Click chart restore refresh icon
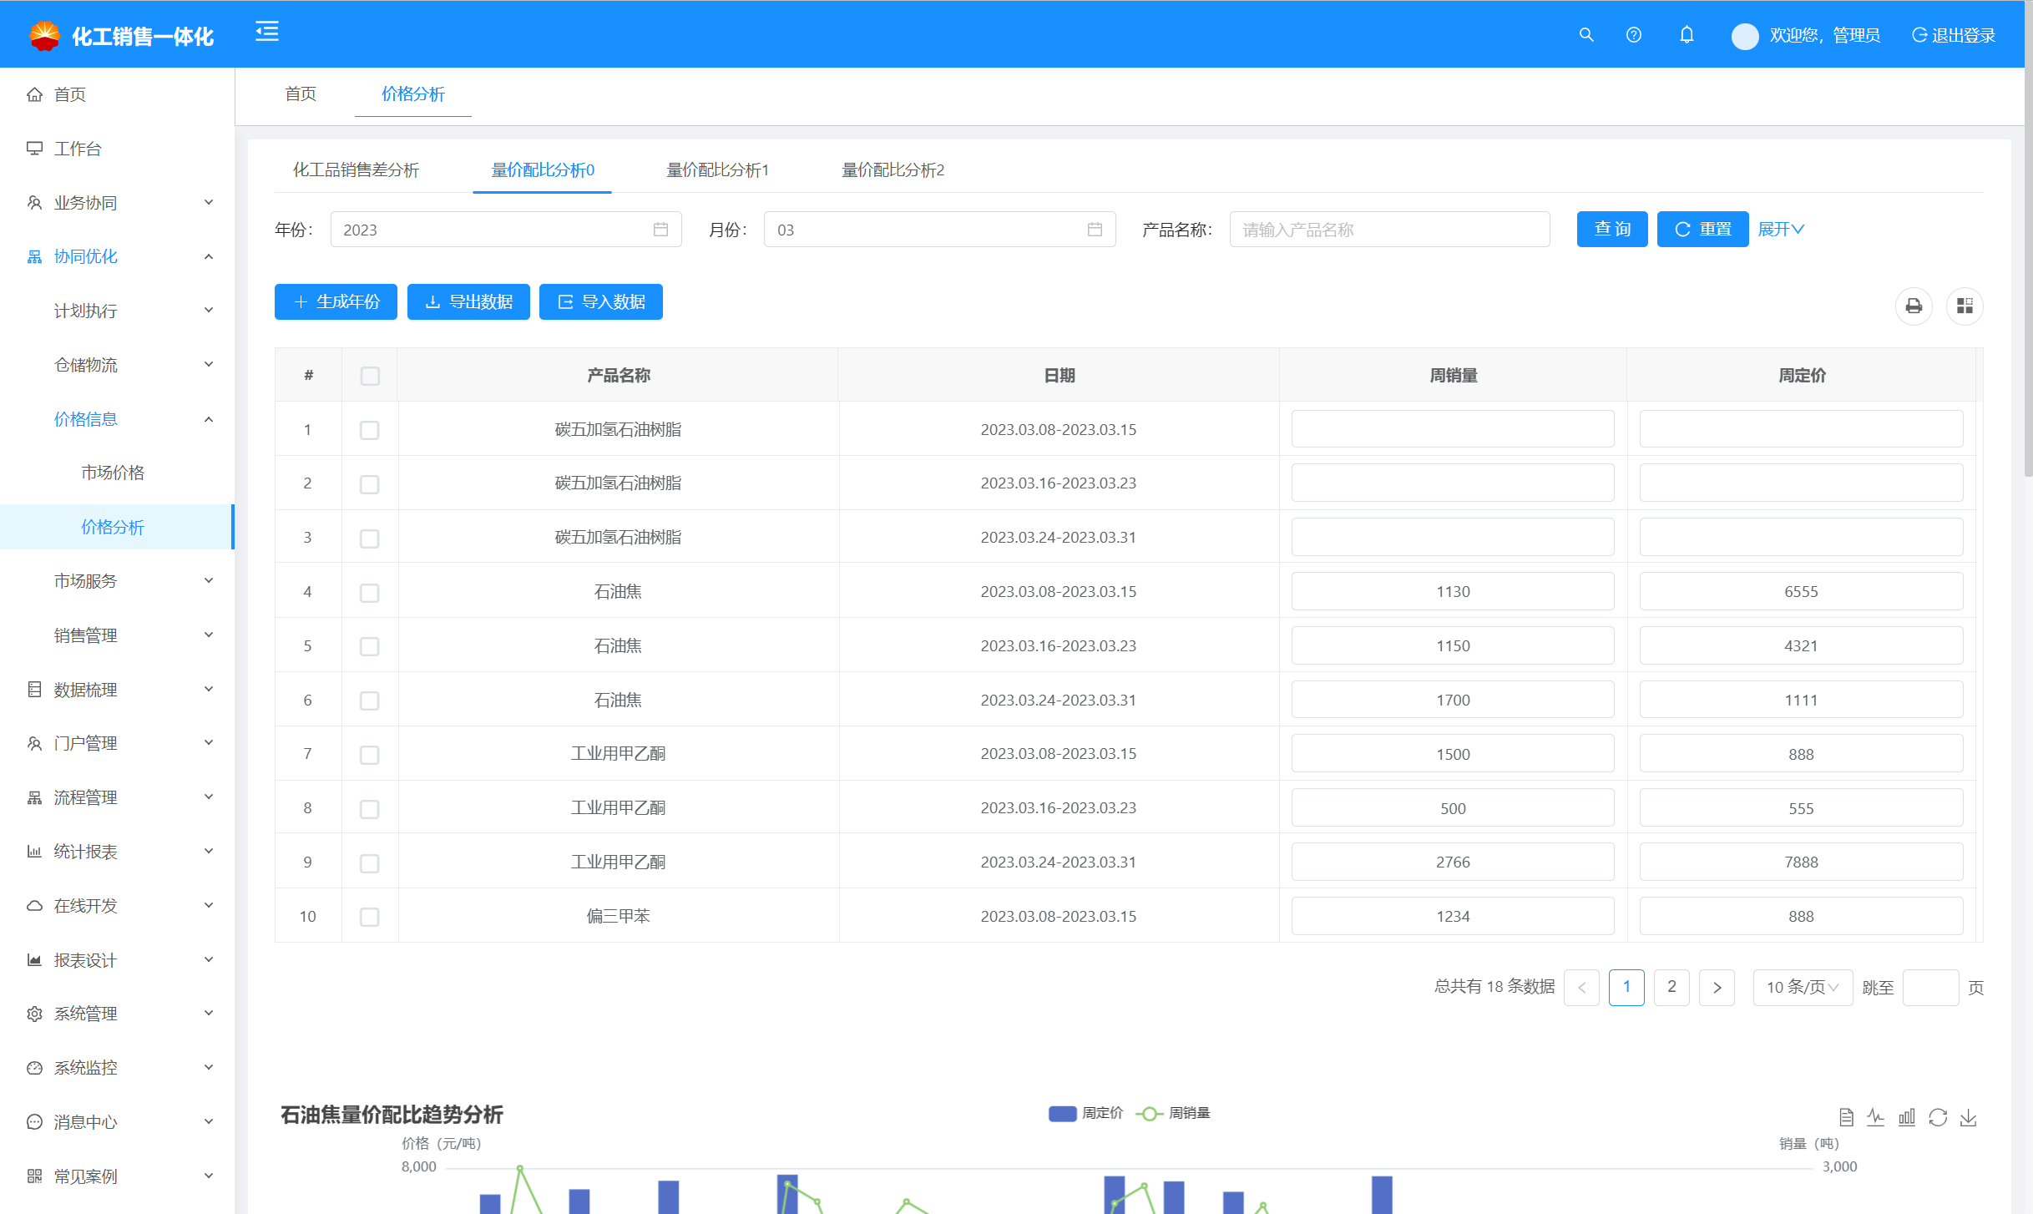This screenshot has width=2033, height=1214. pos(1938,1117)
